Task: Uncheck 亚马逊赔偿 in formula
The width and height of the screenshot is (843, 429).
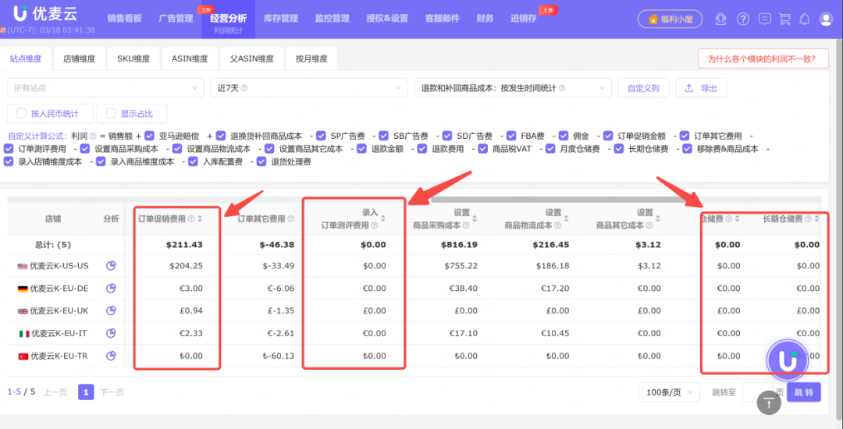Action: coord(149,136)
